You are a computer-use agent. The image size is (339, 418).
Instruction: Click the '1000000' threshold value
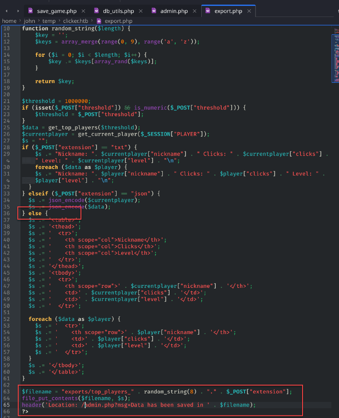tap(76, 101)
